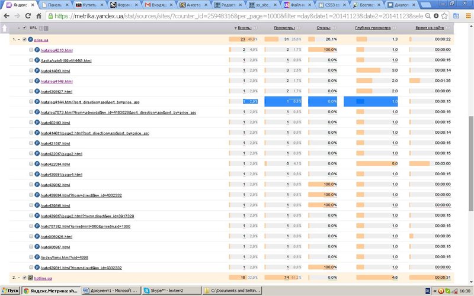Click the page icon beside /cato9069t26.html
The image size is (474, 296).
37,236
